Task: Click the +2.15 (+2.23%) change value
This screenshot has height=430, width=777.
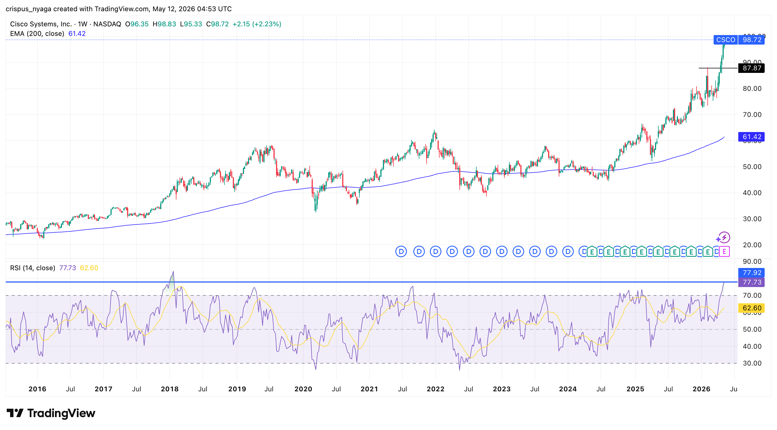Action: [257, 24]
